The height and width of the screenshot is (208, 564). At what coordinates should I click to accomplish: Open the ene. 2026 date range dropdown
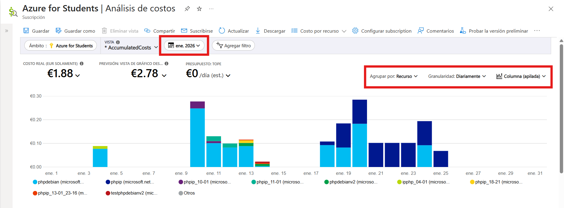tap(184, 45)
